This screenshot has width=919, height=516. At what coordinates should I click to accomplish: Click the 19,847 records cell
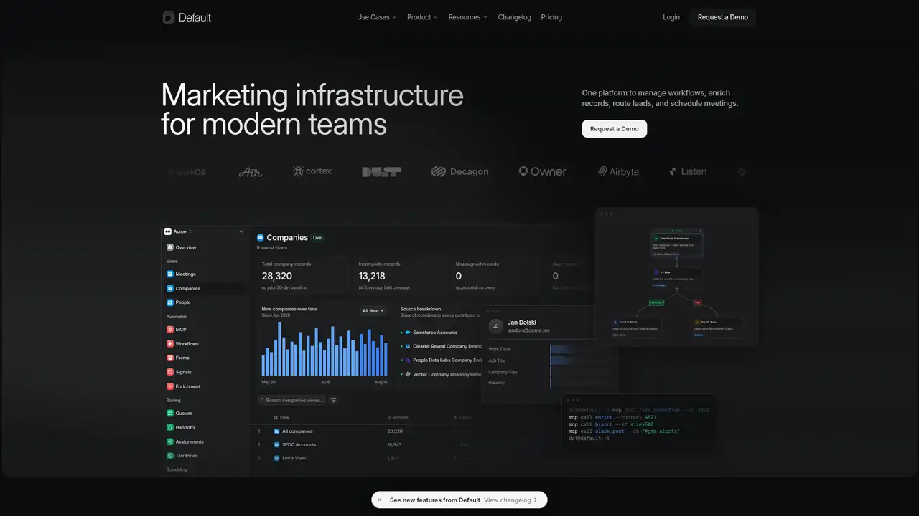[395, 444]
